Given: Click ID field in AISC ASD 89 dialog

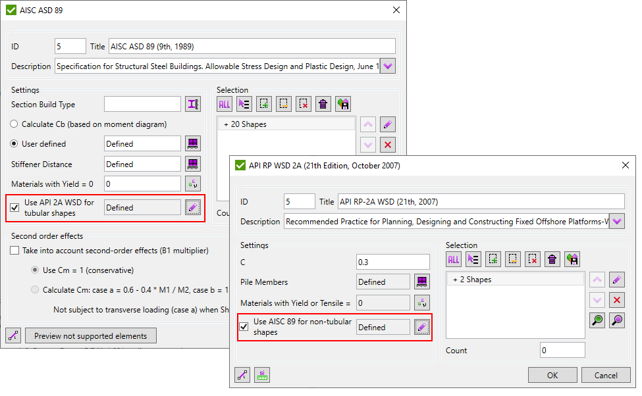Looking at the screenshot, I should coord(70,46).
